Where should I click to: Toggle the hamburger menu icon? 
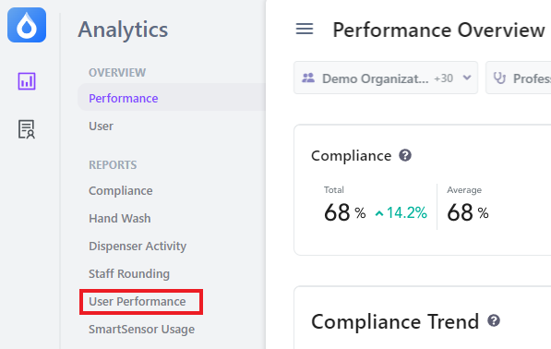coord(305,29)
